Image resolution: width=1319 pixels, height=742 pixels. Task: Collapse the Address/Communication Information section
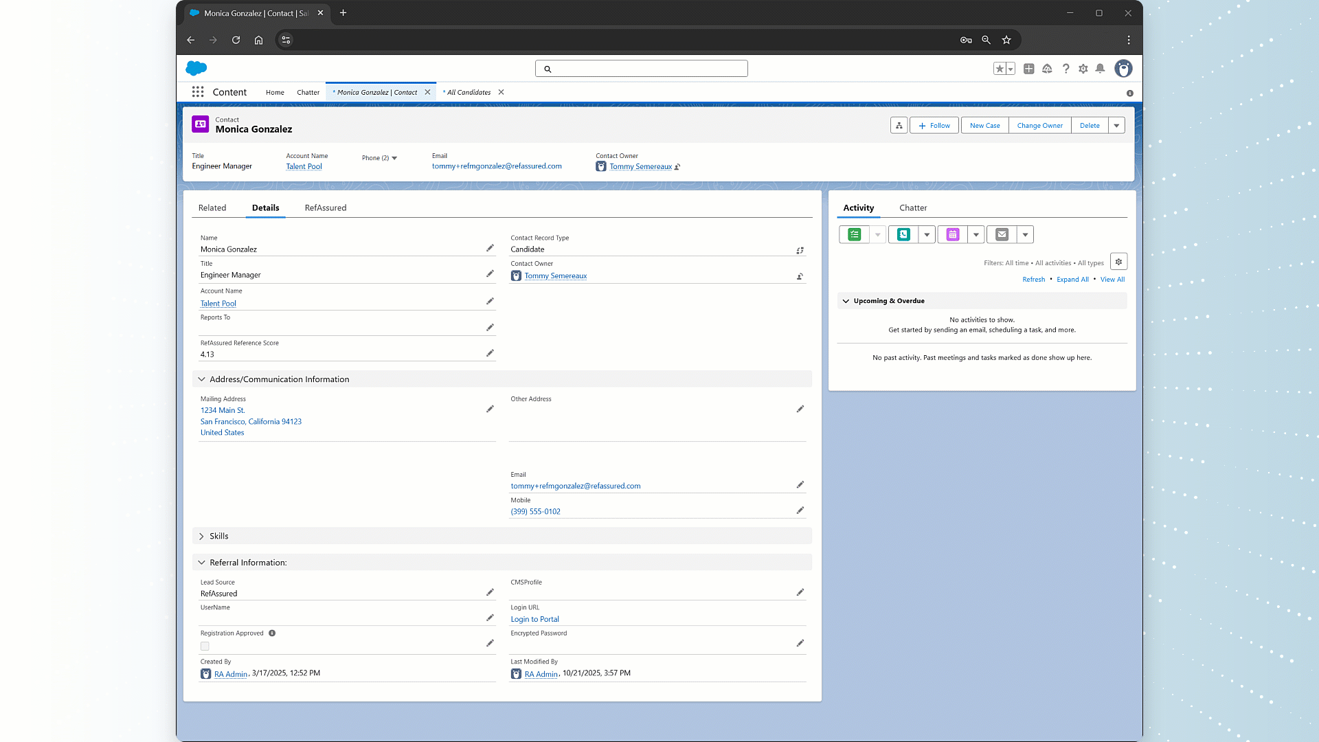(201, 379)
